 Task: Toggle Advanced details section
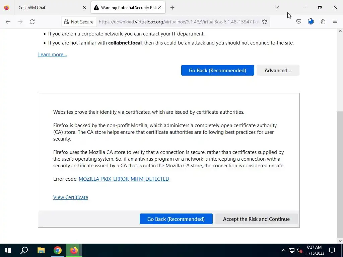click(278, 70)
